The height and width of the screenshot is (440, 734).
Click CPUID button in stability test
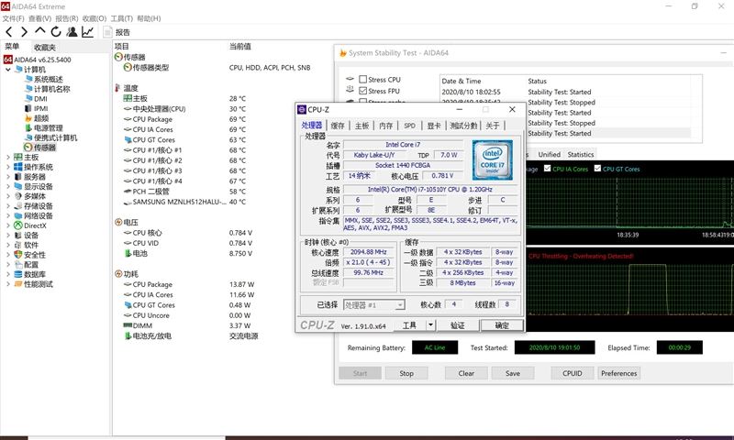(x=572, y=373)
